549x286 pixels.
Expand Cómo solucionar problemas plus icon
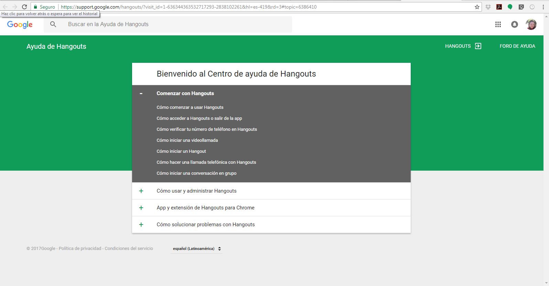click(141, 225)
